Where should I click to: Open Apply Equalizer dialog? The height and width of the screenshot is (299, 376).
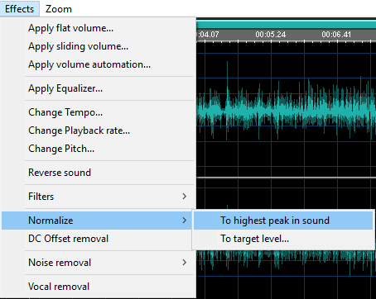(99, 88)
